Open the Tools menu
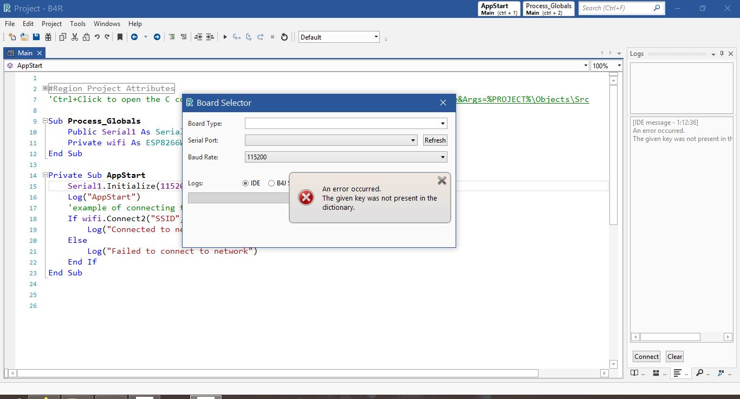This screenshot has height=399, width=740. (x=77, y=24)
